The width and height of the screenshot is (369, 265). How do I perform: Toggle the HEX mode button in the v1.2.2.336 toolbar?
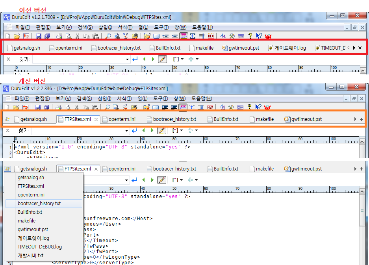coord(210,107)
